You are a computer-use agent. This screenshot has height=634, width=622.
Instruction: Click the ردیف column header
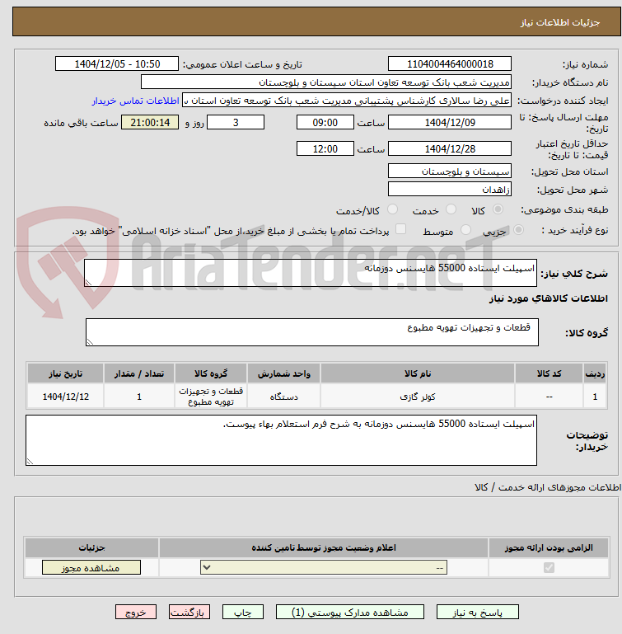click(595, 373)
